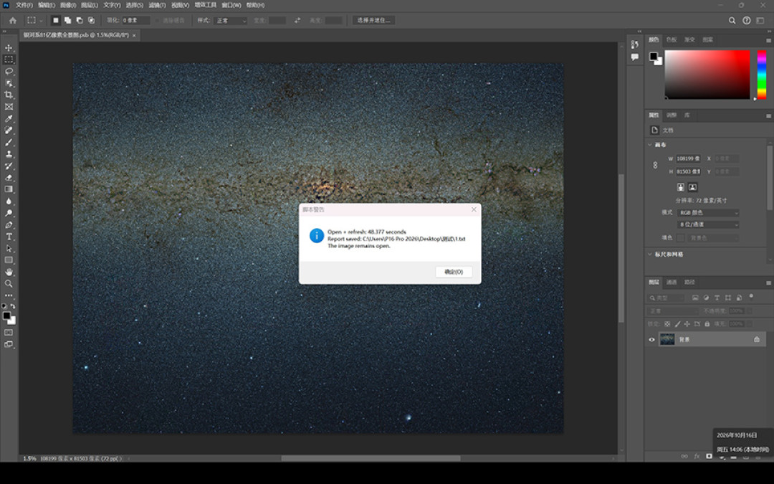Enable the add to selection mode
Screen dimensions: 774x484
pyautogui.click(x=67, y=21)
